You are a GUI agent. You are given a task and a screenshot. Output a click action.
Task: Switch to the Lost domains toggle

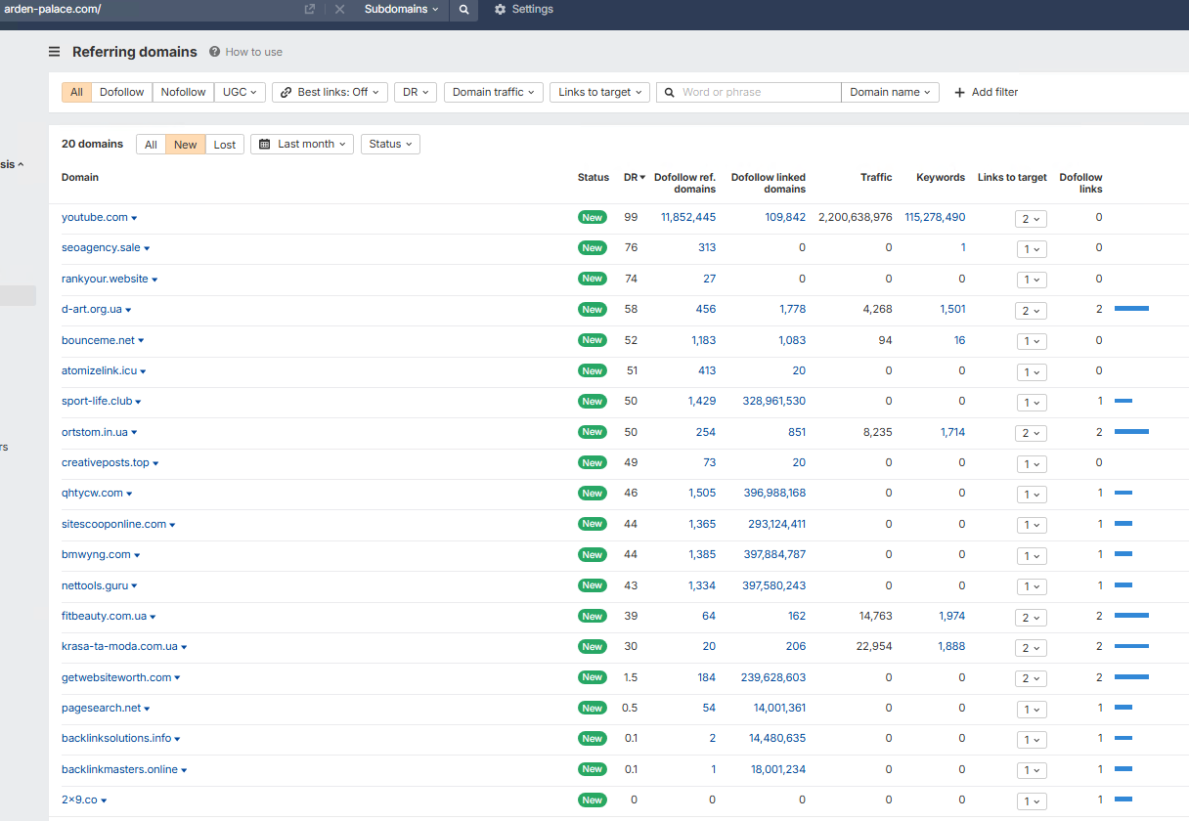(225, 145)
